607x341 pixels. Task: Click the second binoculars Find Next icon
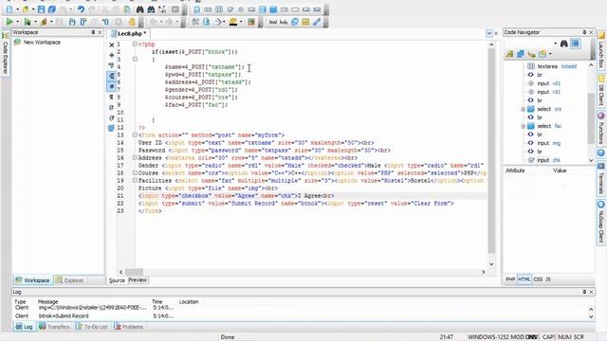coord(151,9)
